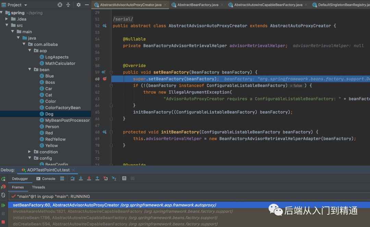370x227 pixels.
Task: Click the locate-in-project crosshair icon
Action: tap(60, 5)
